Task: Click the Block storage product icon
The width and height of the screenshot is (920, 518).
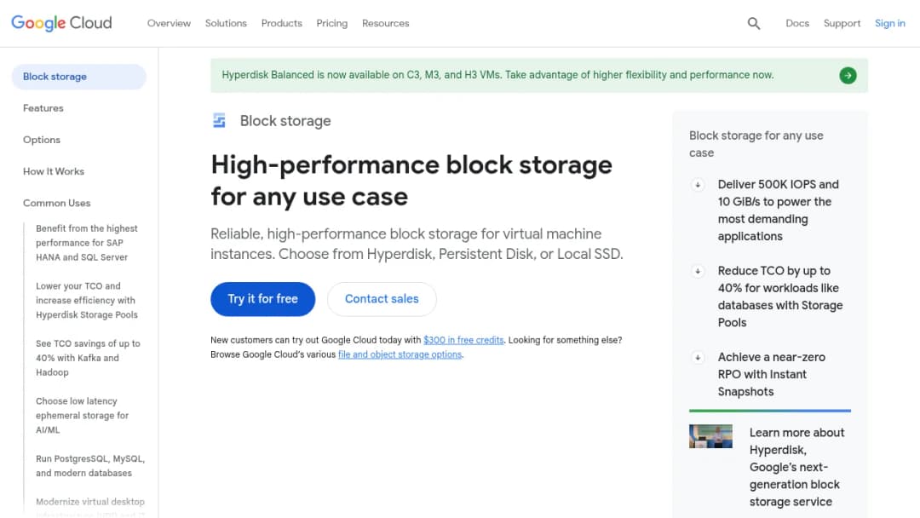Action: [219, 121]
